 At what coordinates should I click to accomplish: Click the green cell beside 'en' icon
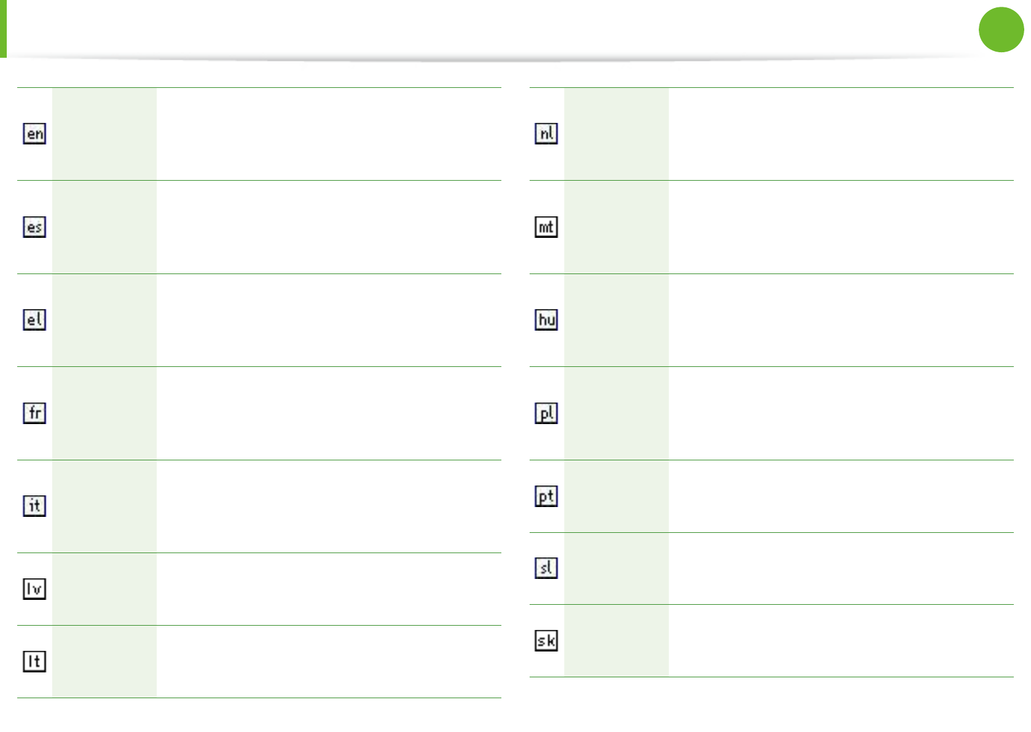104,134
